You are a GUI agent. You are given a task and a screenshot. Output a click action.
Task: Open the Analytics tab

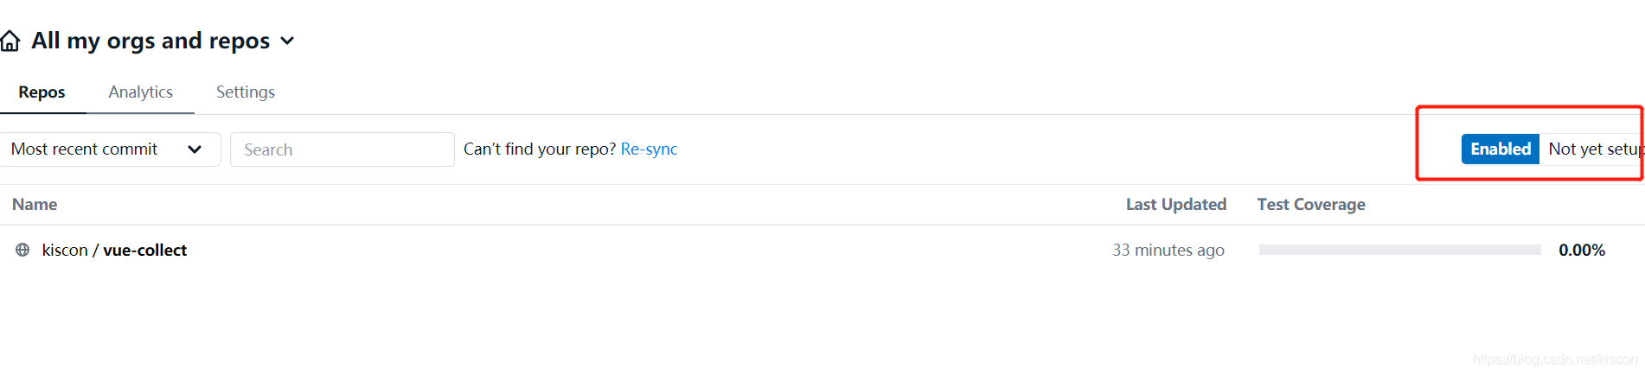tap(140, 92)
